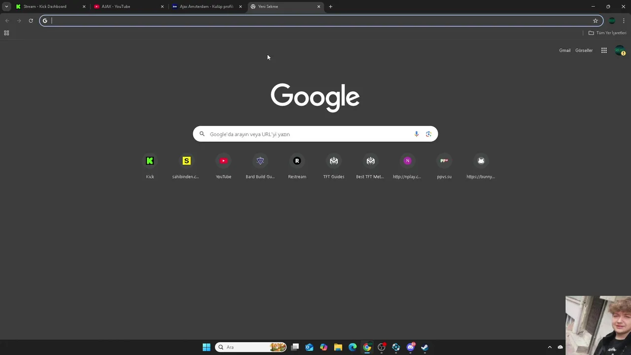
Task: Open the Gmail link
Action: pyautogui.click(x=564, y=50)
